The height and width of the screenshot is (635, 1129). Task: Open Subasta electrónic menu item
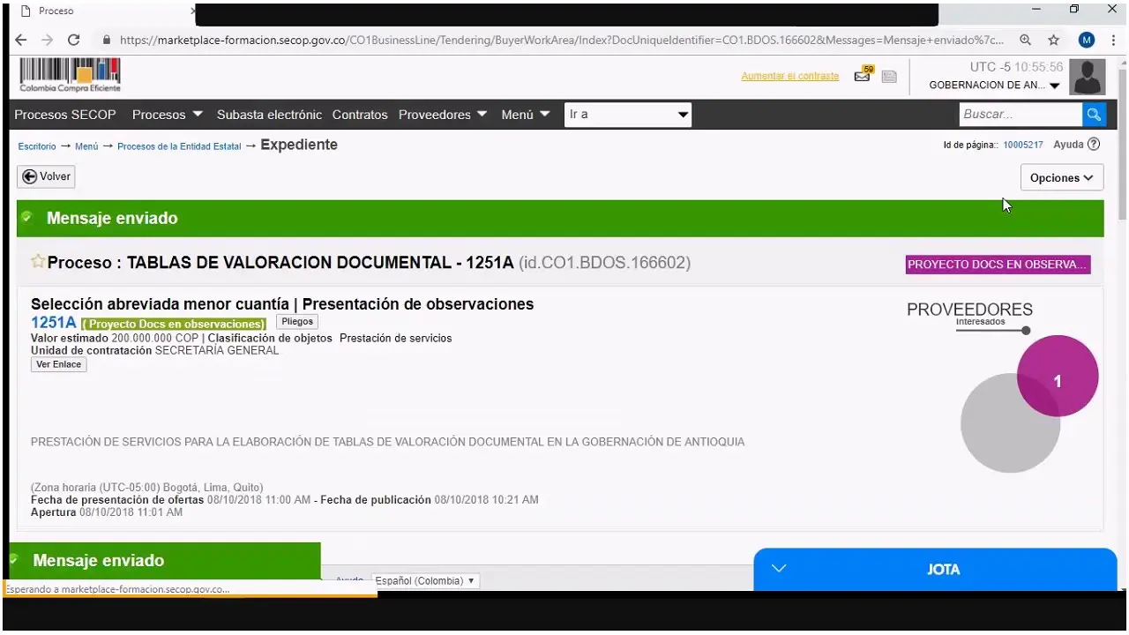269,115
